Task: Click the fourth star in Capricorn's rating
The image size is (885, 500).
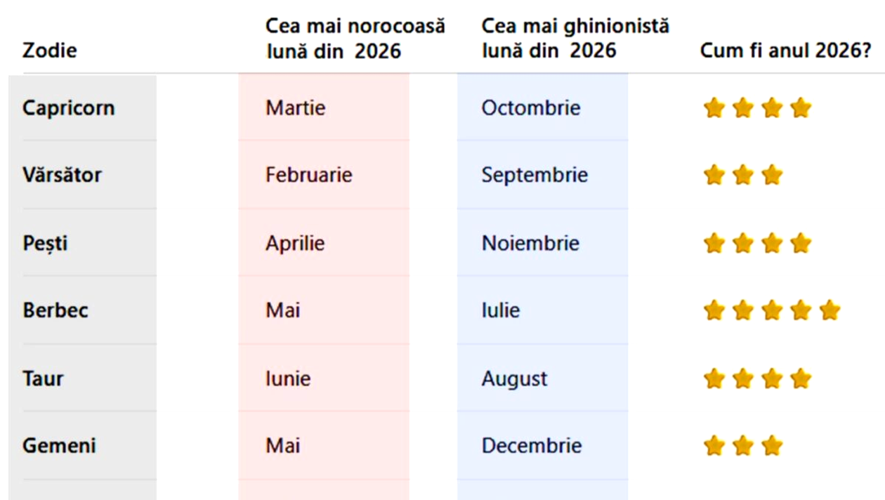Action: point(800,108)
